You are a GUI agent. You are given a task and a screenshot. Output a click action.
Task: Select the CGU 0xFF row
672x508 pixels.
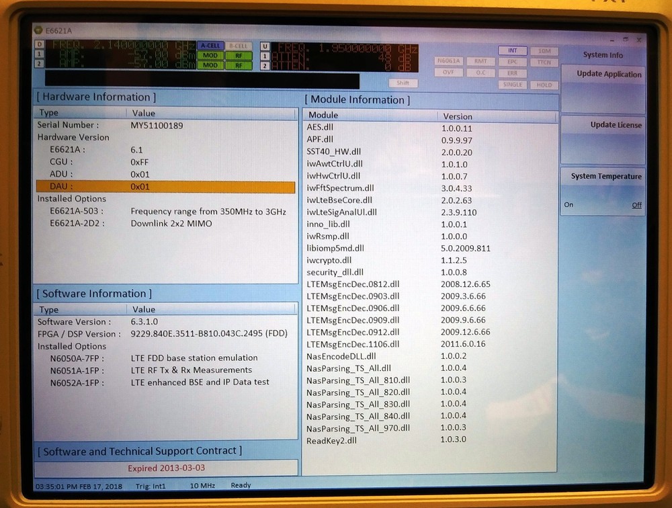166,162
